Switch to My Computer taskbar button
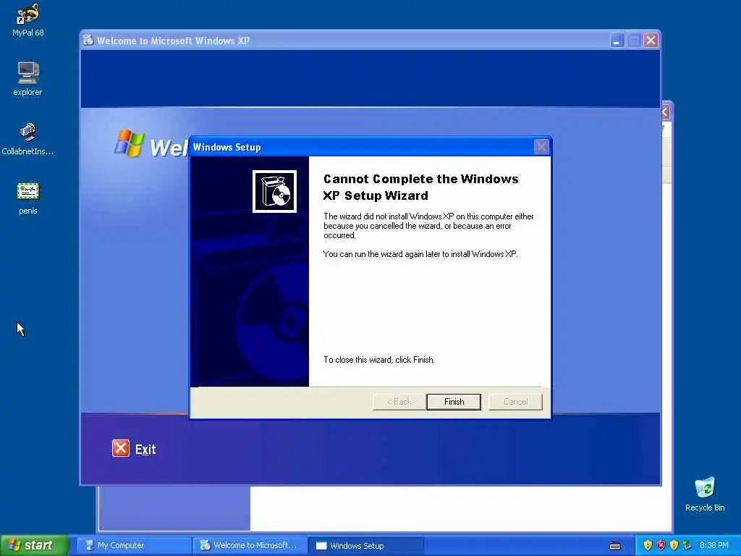 pyautogui.click(x=133, y=546)
